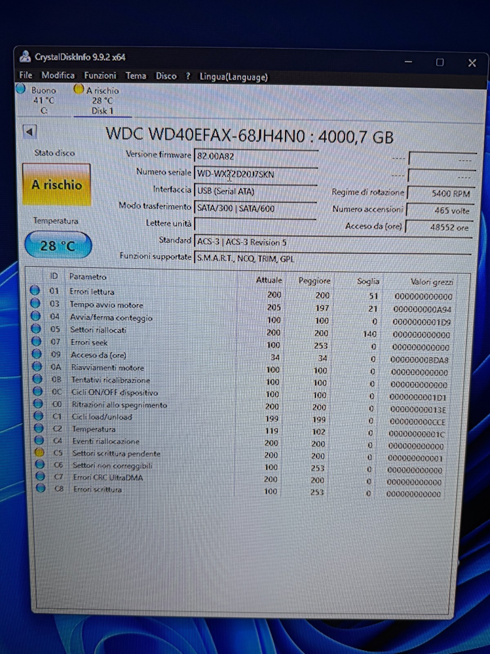This screenshot has width=490, height=654.
Task: Open the Lingua(Language) menu
Action: point(234,77)
